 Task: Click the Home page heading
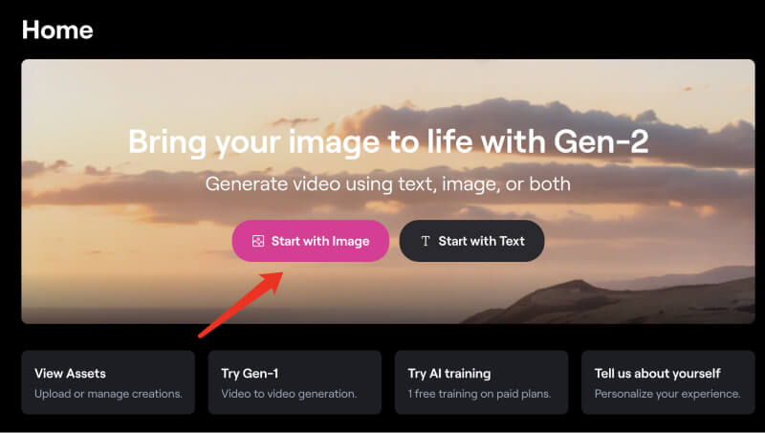(57, 30)
